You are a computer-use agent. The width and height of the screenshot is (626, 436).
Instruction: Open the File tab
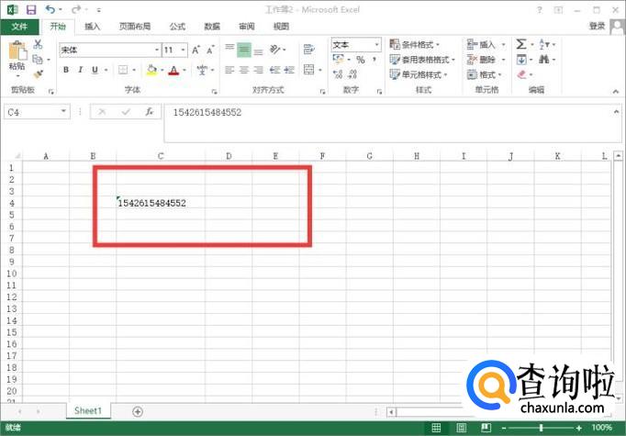19,27
